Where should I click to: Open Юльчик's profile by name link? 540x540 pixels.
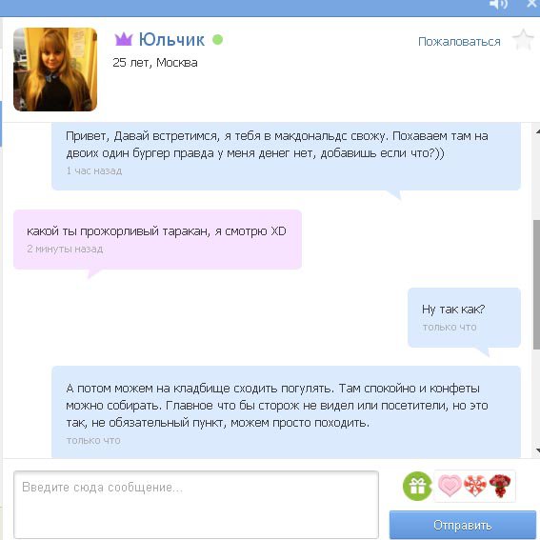[x=171, y=40]
